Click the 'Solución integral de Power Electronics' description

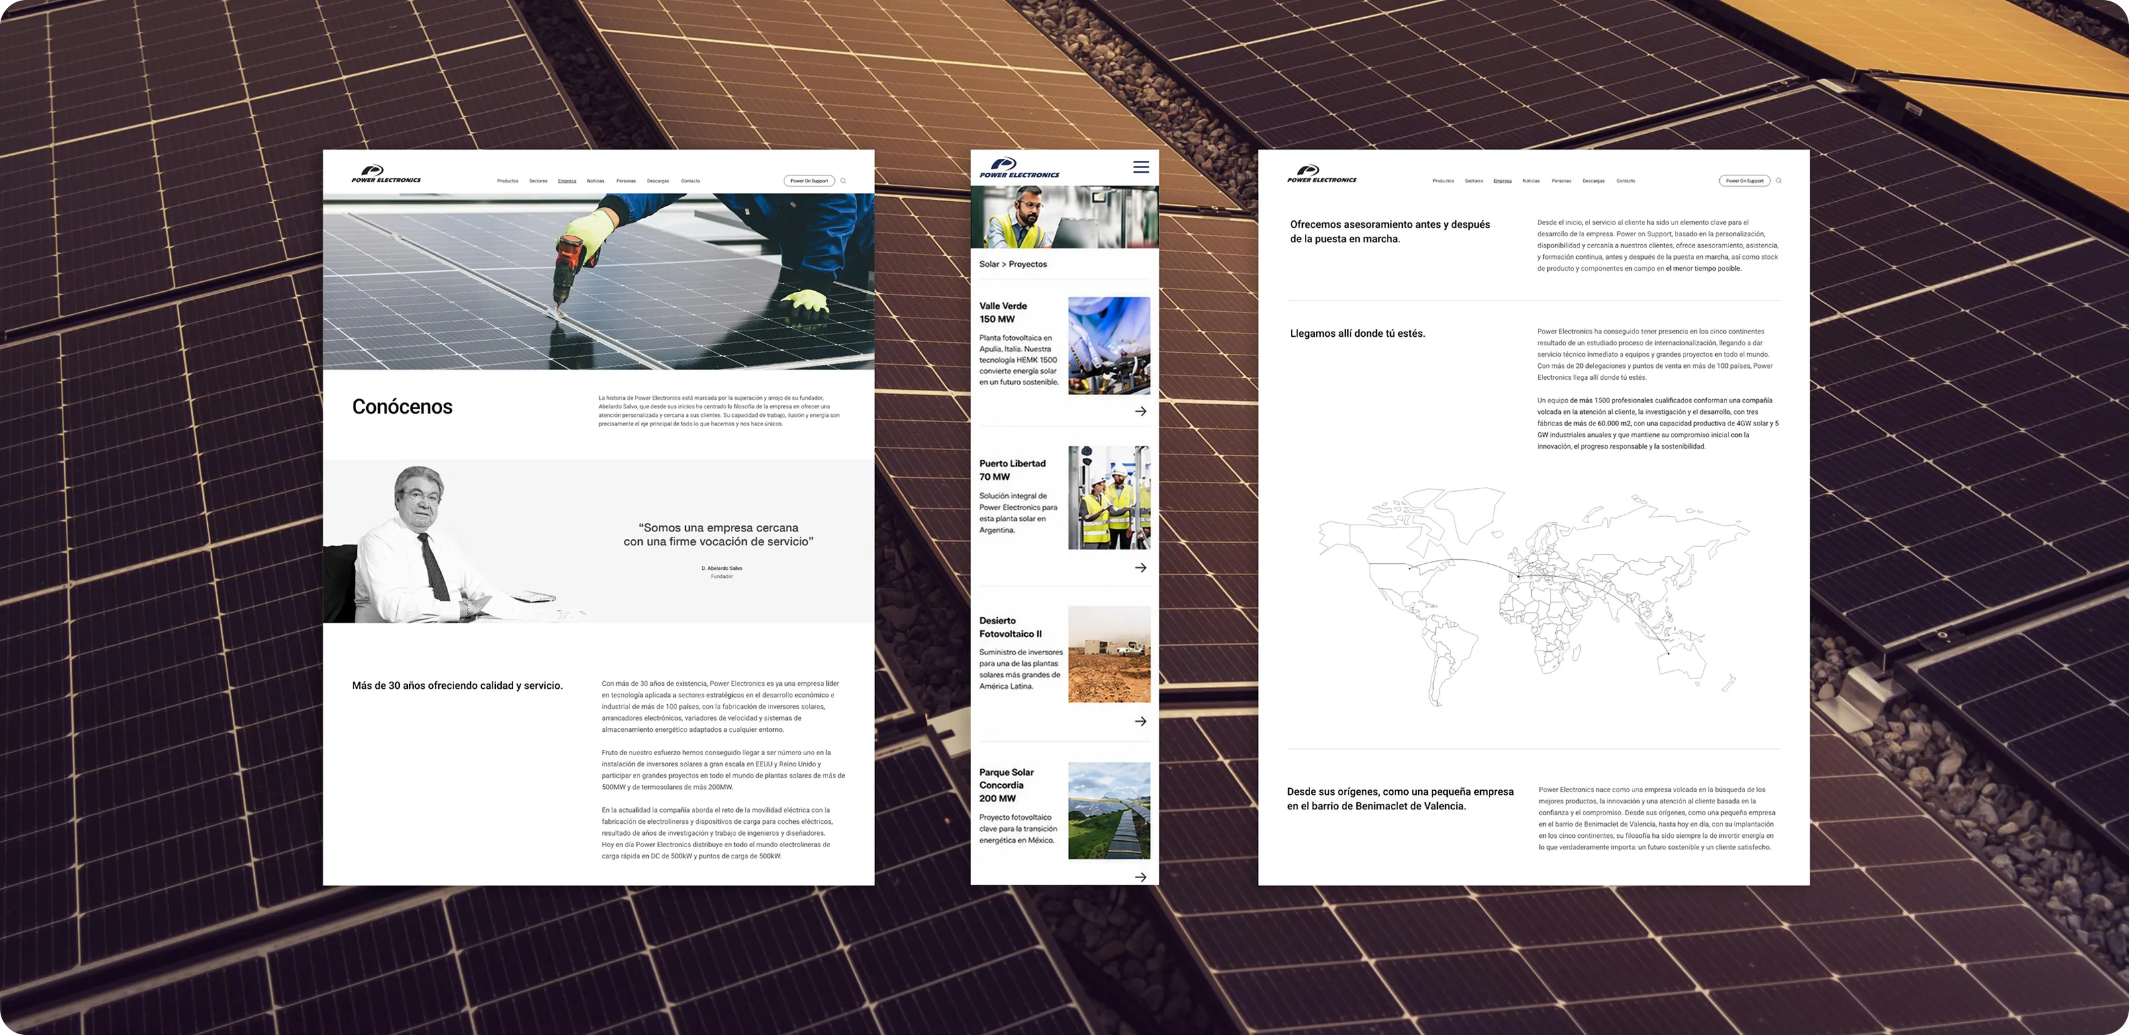1018,513
